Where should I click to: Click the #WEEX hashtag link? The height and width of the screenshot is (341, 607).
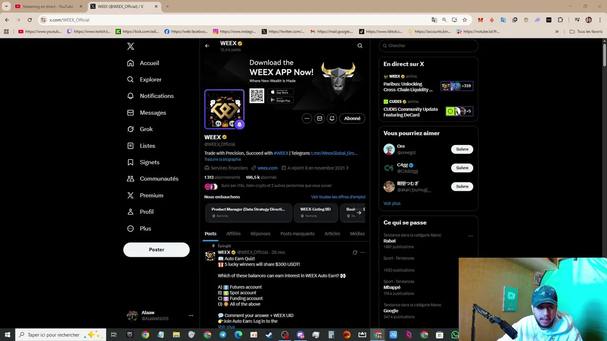coord(281,153)
